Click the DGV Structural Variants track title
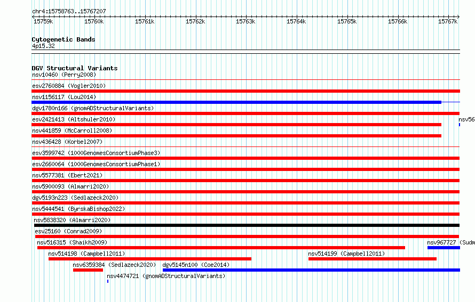Viewport: 475px width, 302px height. coord(75,68)
